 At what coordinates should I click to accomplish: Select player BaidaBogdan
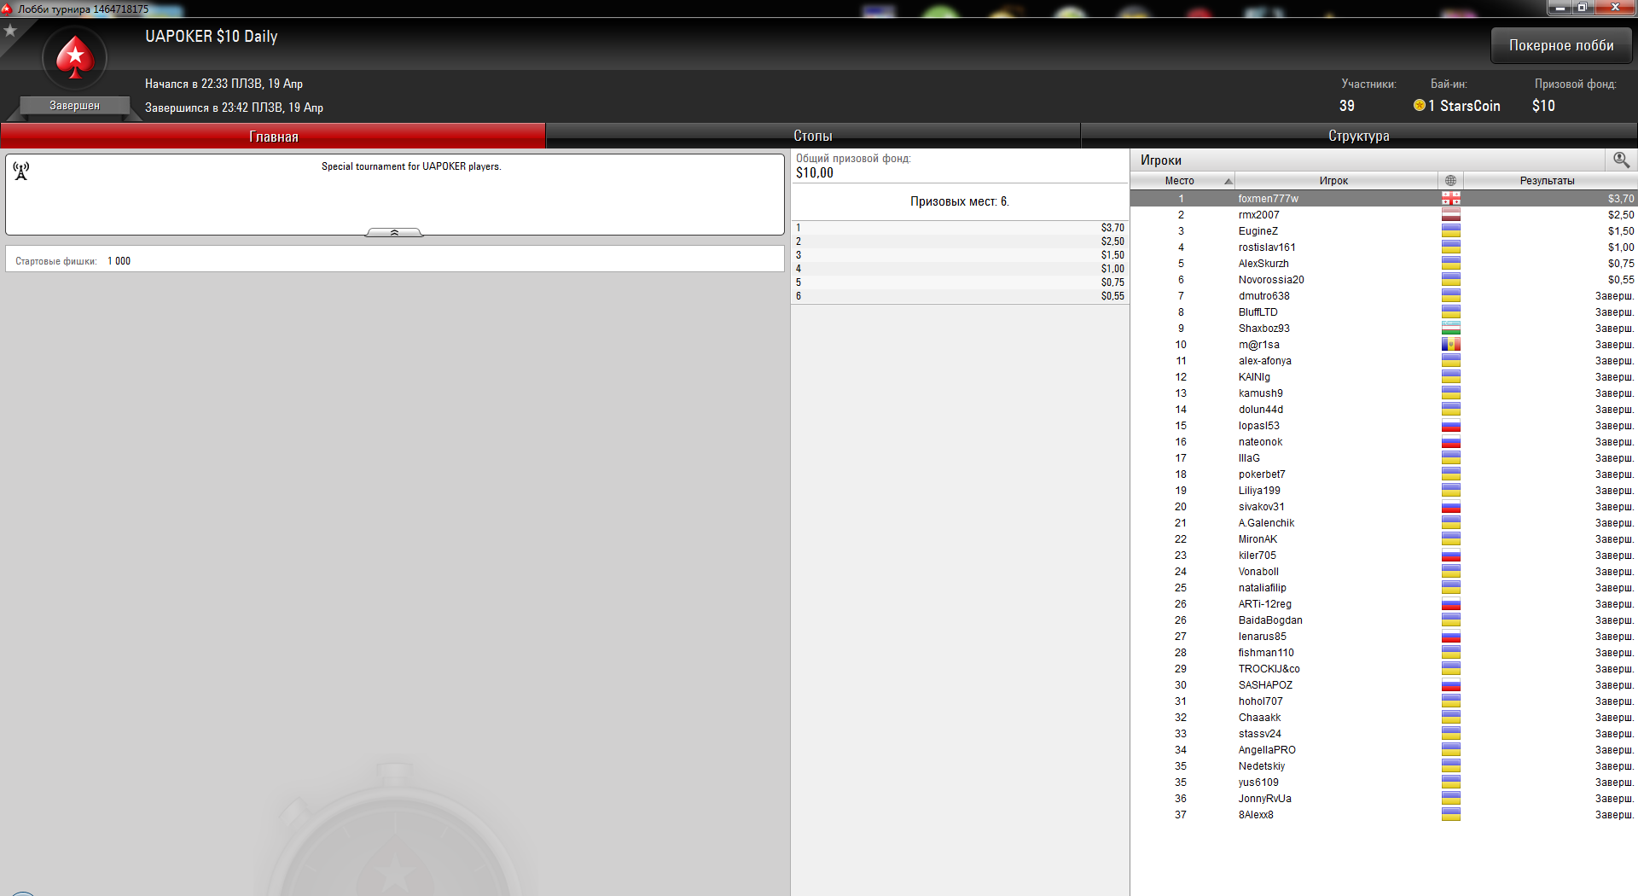pyautogui.click(x=1383, y=620)
